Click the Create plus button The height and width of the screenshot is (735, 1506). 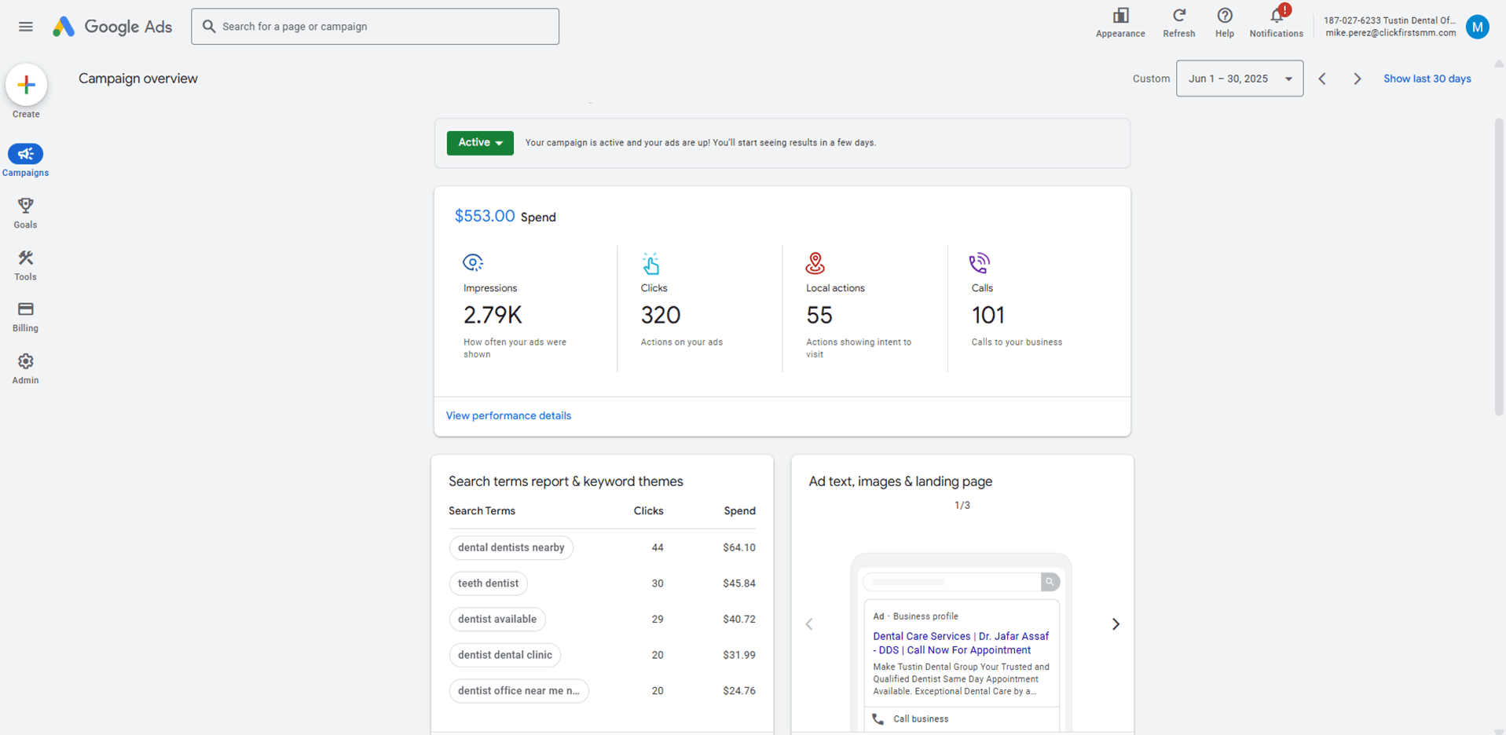pyautogui.click(x=26, y=85)
